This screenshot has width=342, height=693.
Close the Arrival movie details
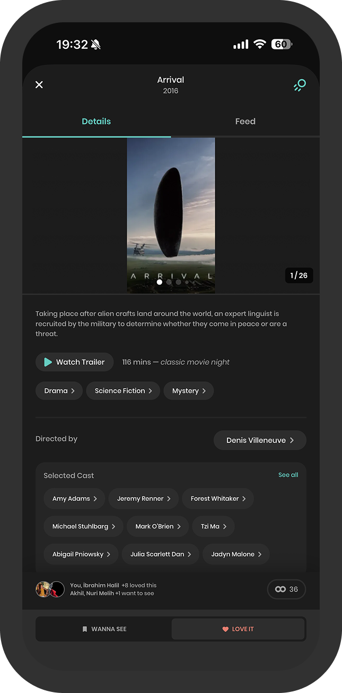(x=39, y=84)
